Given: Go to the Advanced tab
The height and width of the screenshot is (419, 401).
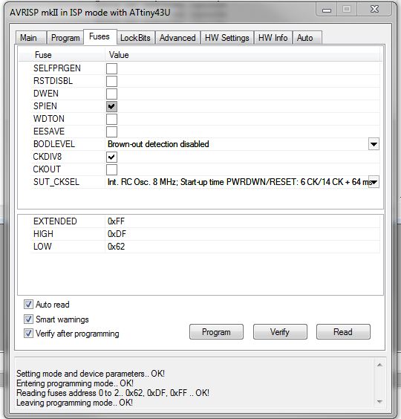Looking at the screenshot, I should tap(177, 38).
